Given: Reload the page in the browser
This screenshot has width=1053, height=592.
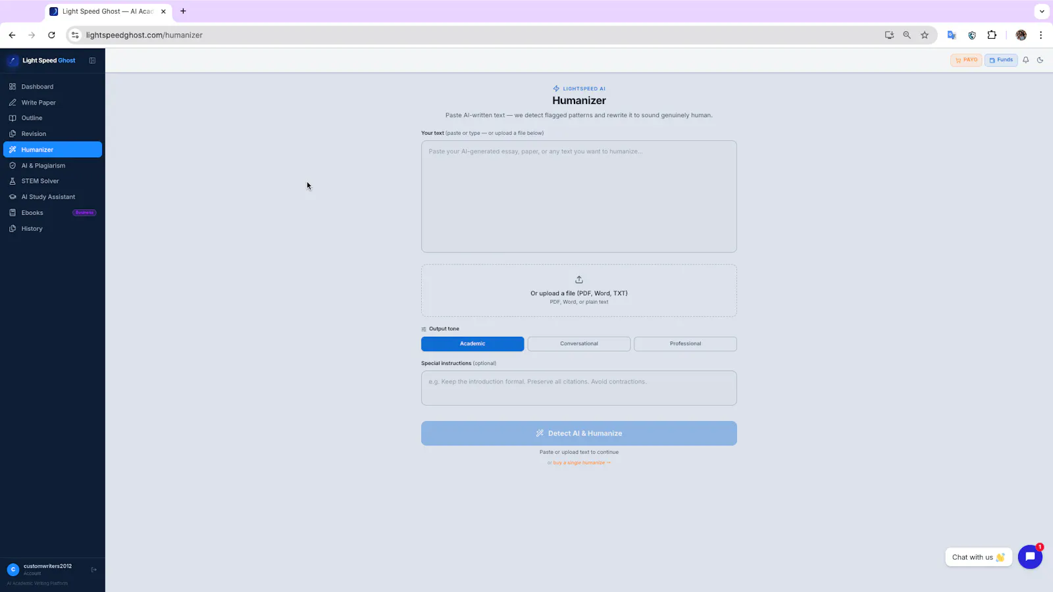Looking at the screenshot, I should (51, 35).
